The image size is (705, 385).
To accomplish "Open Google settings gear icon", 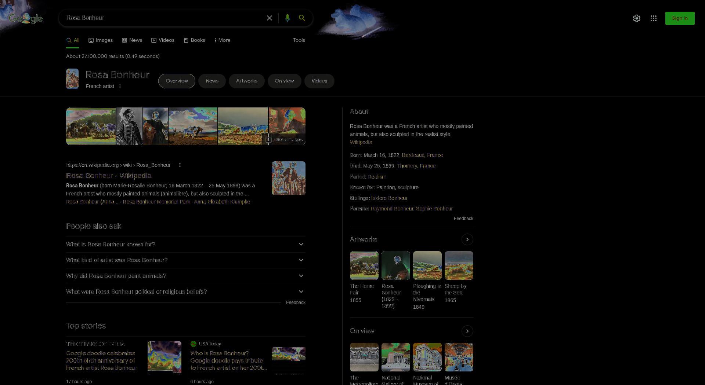I will point(637,18).
